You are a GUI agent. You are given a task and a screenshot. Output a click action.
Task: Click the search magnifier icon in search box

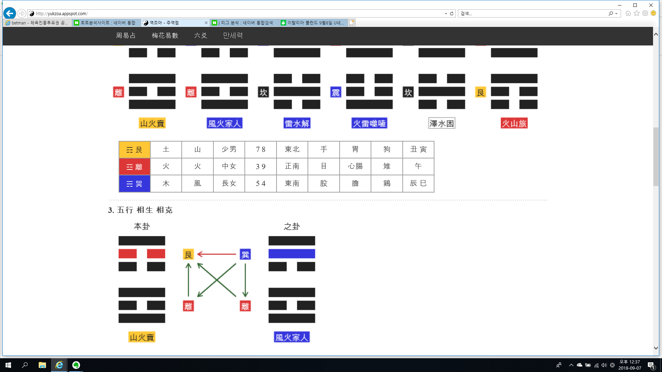click(x=611, y=13)
